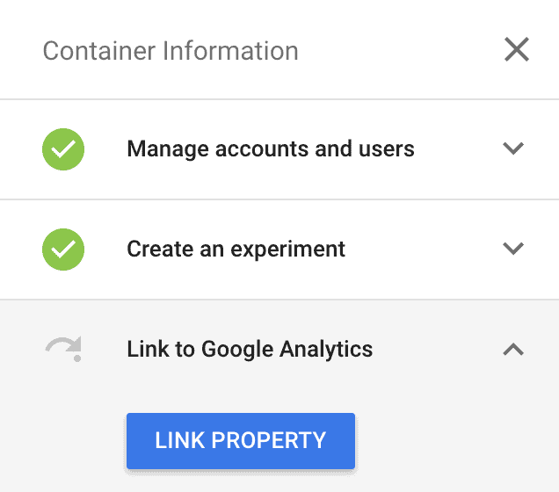Expand Create an experiment chevron
The height and width of the screenshot is (492, 559).
pos(513,249)
